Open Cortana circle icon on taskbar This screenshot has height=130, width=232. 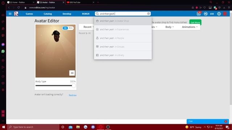(x=63, y=127)
